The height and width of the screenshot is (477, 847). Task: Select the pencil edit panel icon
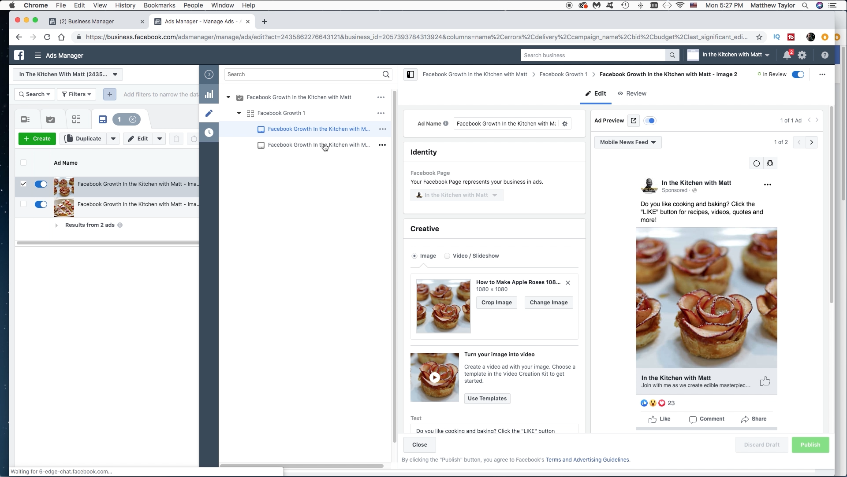pos(209,113)
